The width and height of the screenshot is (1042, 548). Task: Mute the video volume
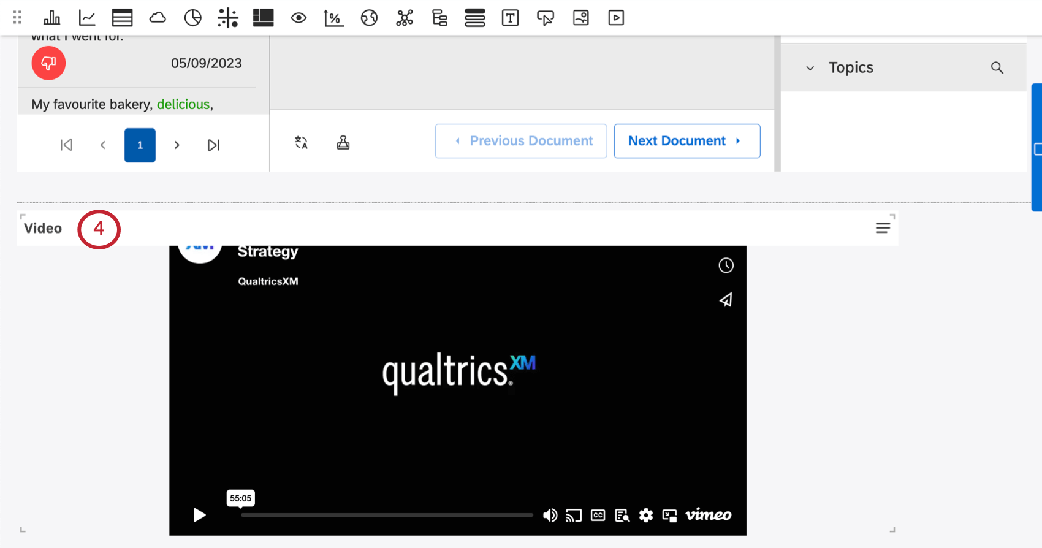(550, 515)
